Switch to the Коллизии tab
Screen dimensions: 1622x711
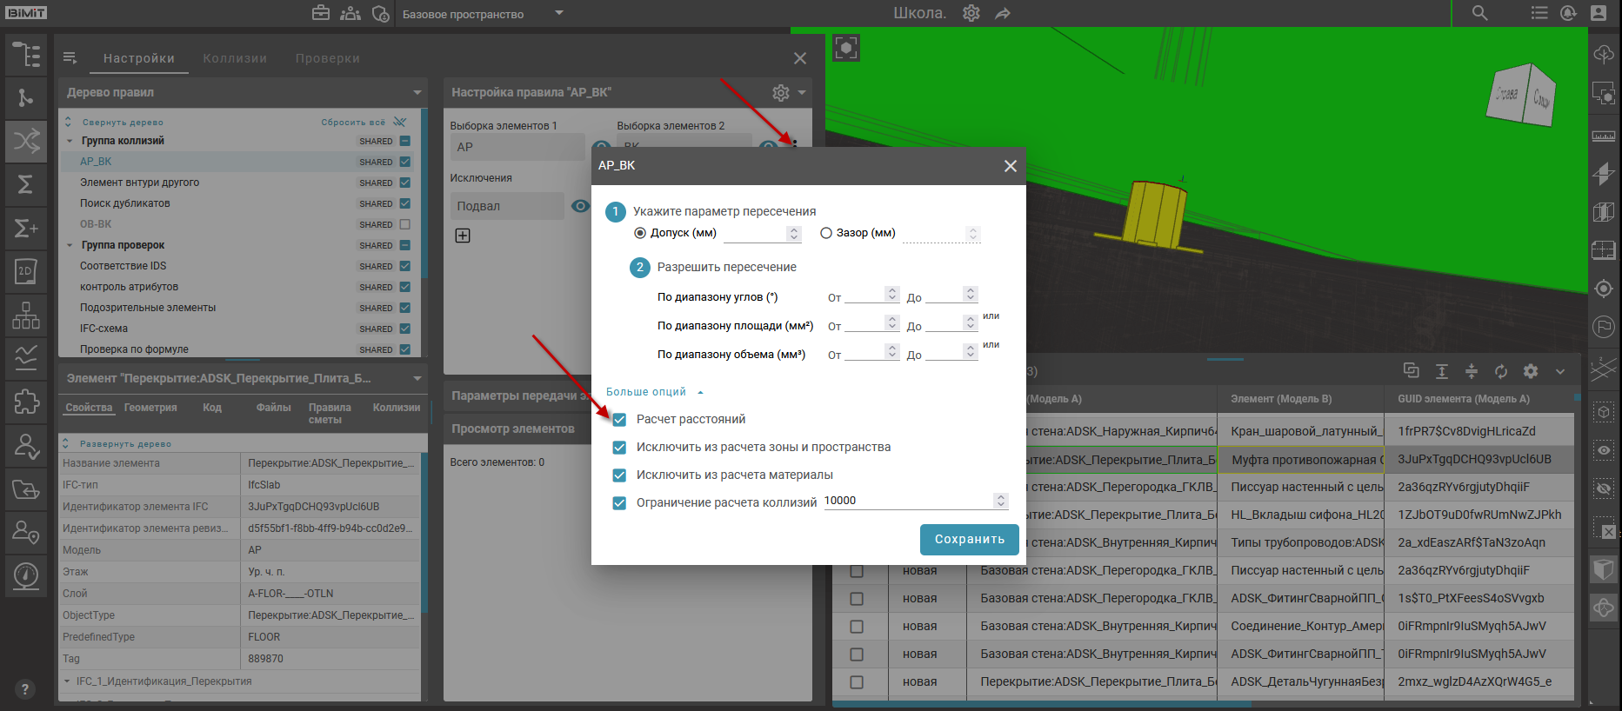click(x=235, y=58)
